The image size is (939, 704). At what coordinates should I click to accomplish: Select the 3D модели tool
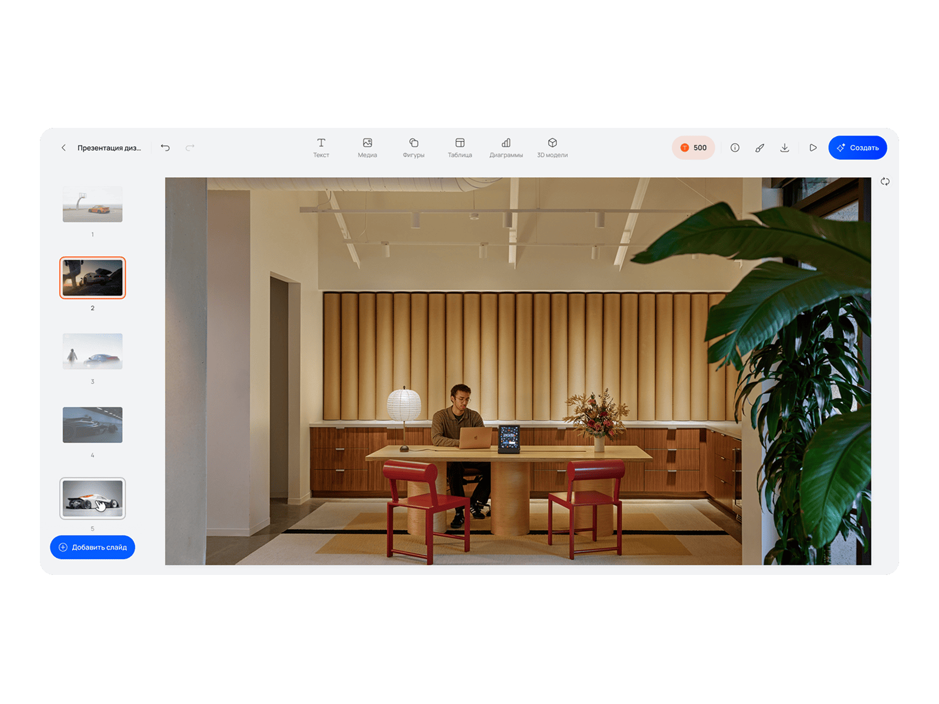click(552, 148)
